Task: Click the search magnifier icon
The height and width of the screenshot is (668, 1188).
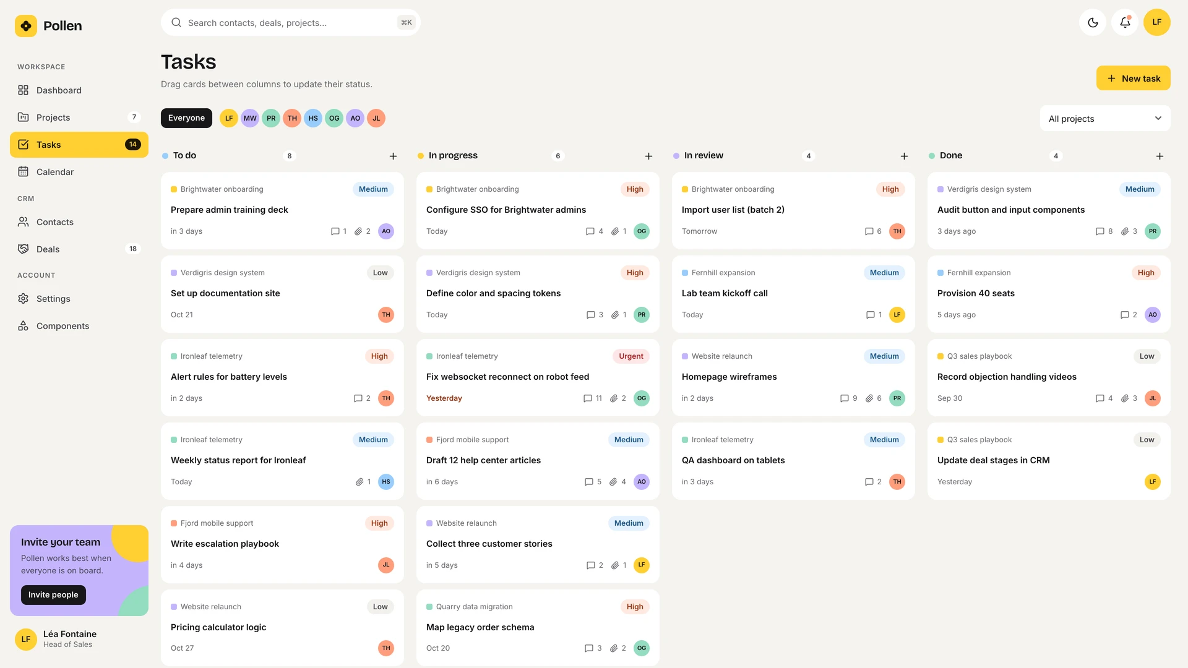Action: click(x=176, y=22)
